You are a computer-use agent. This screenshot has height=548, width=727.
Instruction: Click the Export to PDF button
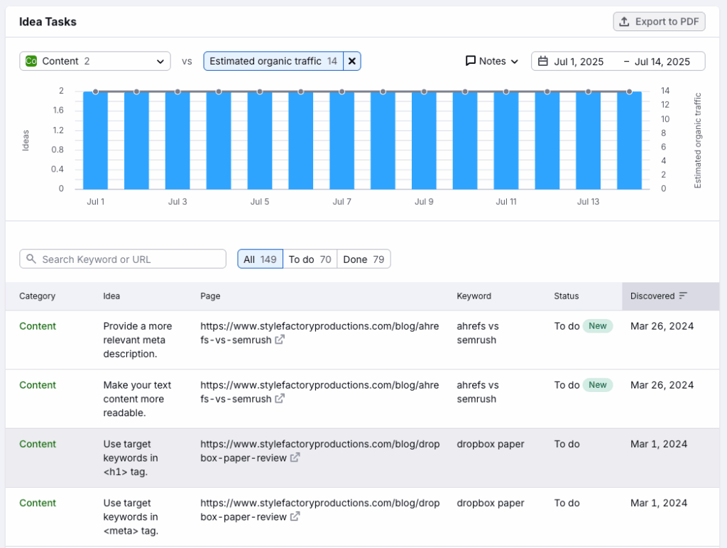coord(659,22)
